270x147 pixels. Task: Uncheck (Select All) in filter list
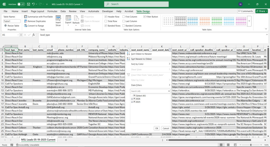click(134, 96)
